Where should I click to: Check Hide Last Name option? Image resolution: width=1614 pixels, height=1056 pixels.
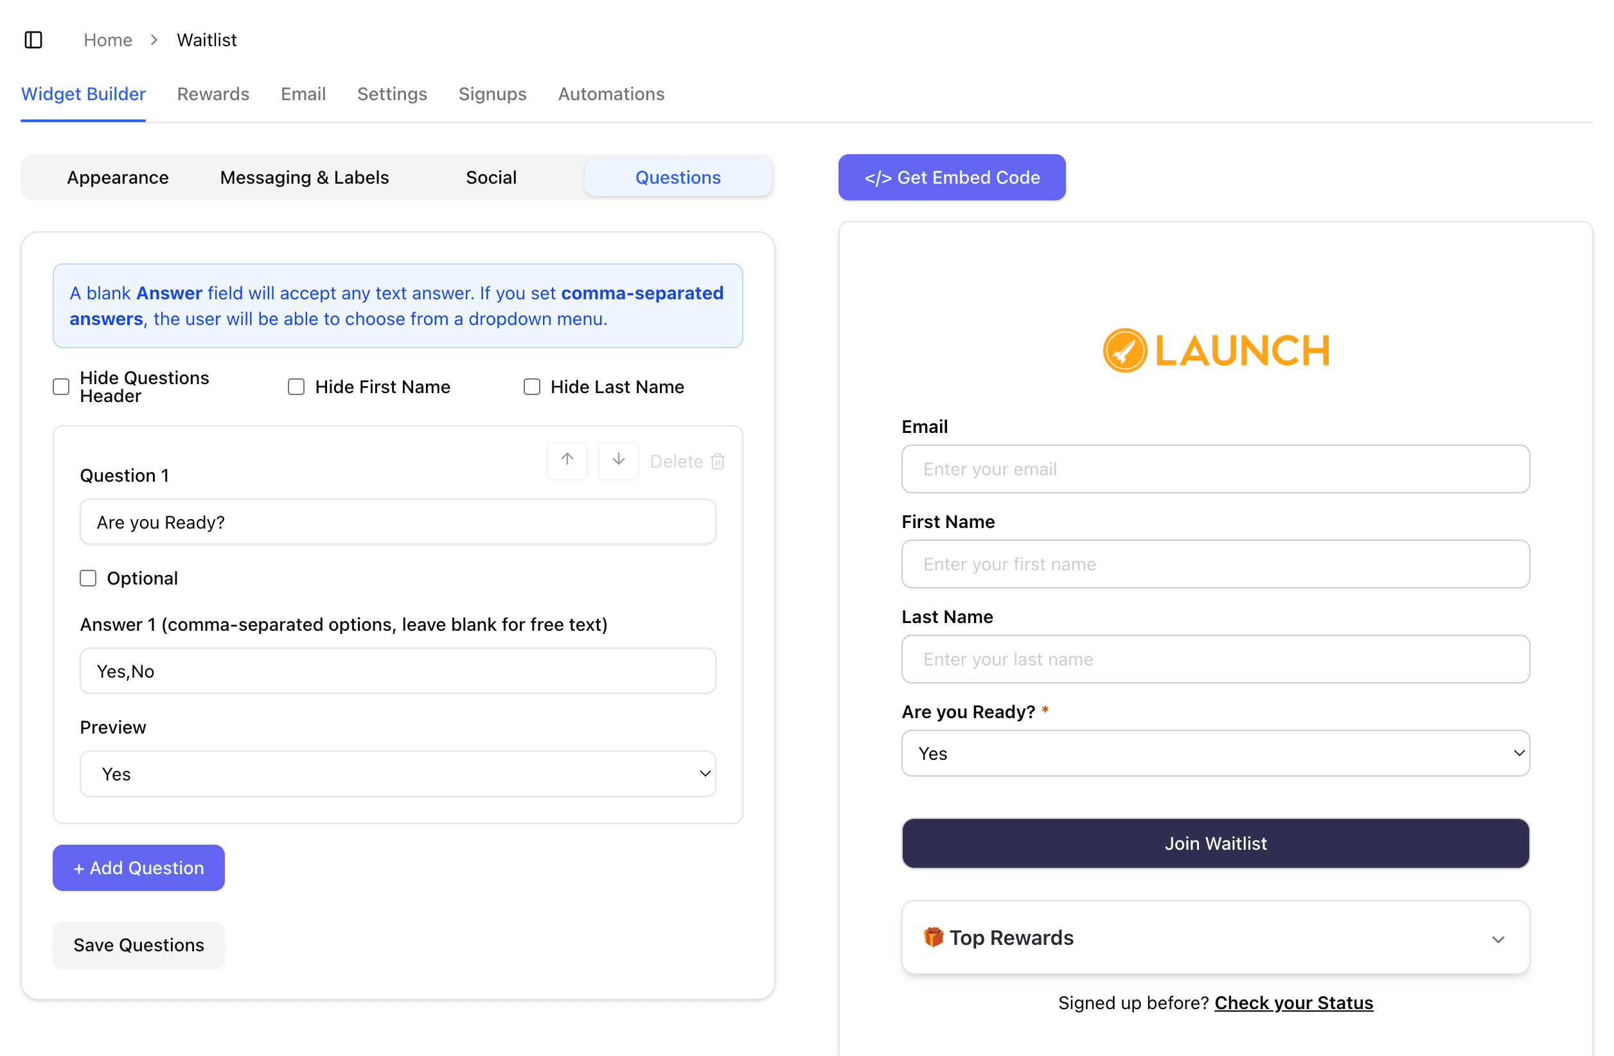click(x=531, y=387)
